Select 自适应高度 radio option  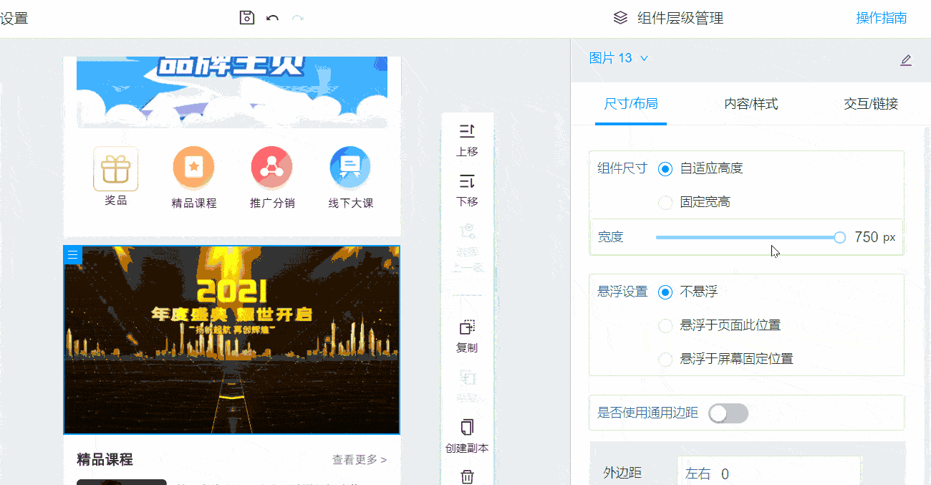[665, 169]
